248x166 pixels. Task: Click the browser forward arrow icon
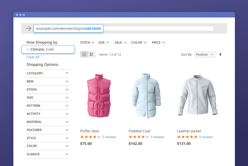click(29, 28)
